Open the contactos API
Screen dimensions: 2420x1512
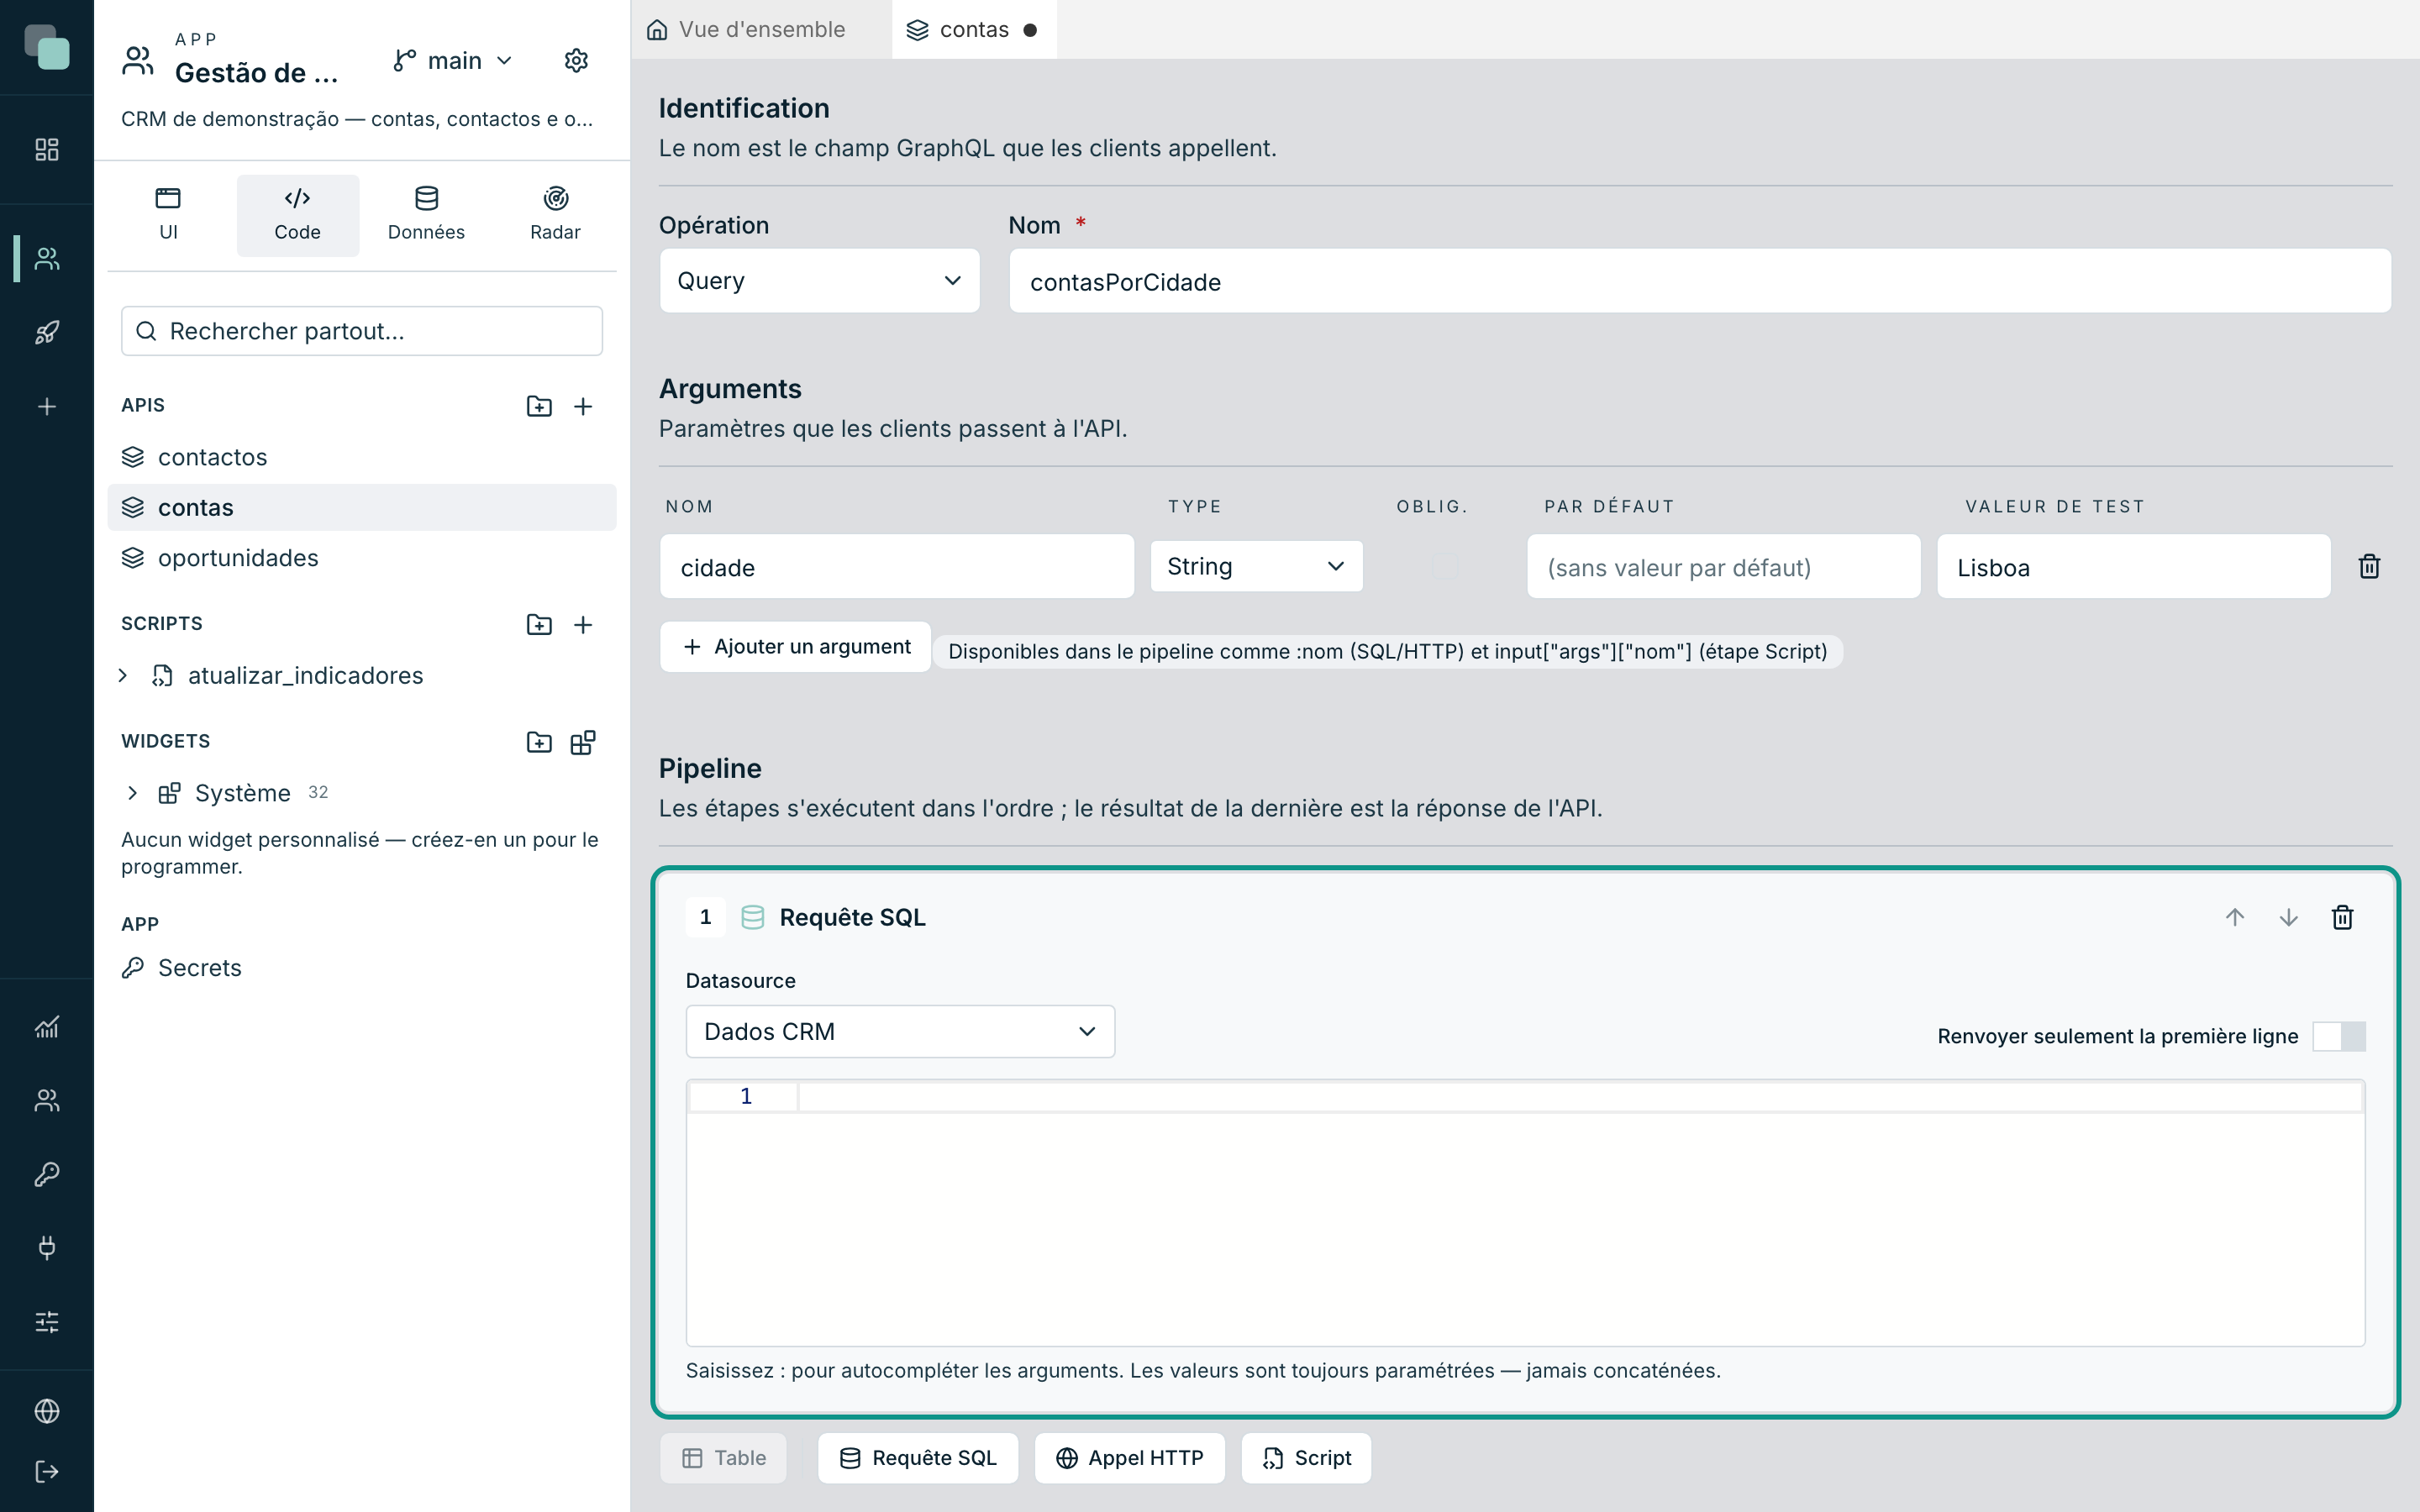pyautogui.click(x=362, y=457)
